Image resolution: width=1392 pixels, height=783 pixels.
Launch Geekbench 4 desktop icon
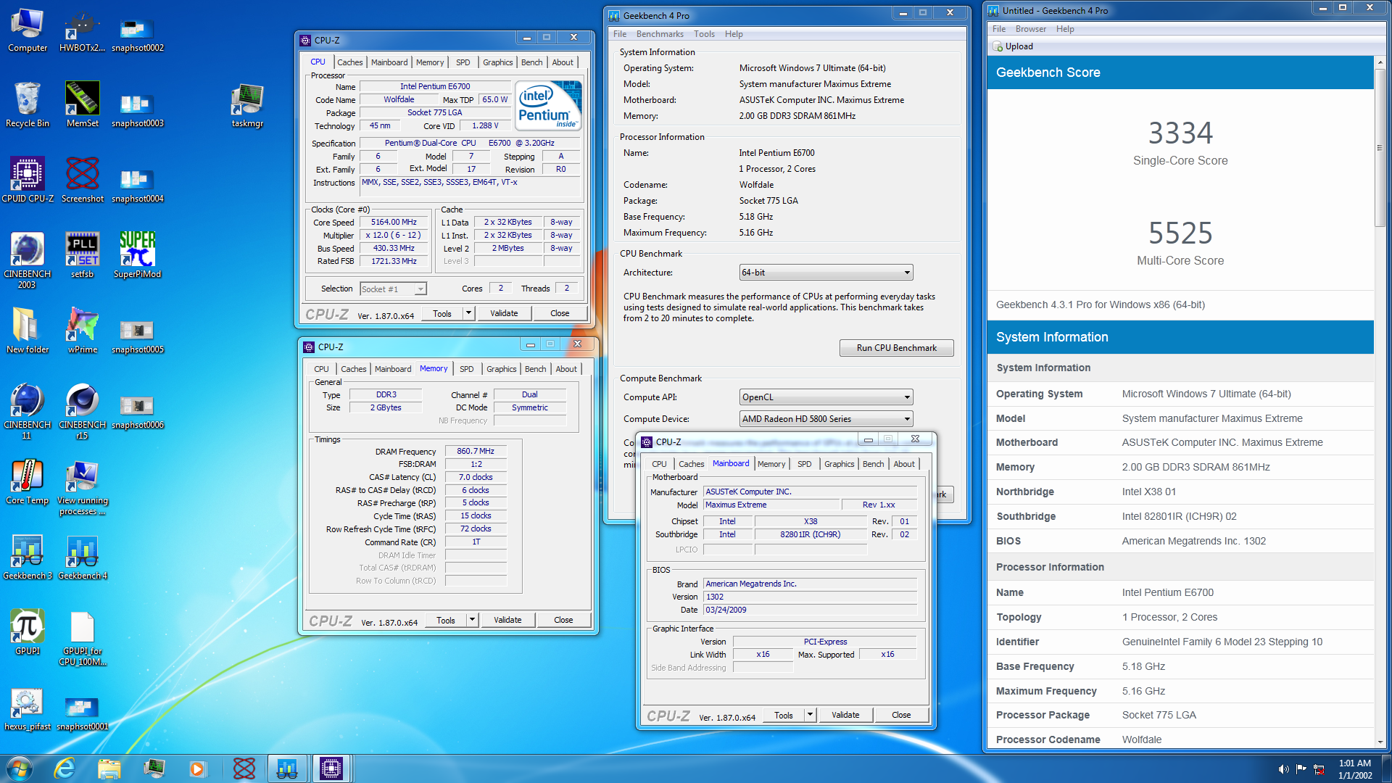[x=82, y=558]
